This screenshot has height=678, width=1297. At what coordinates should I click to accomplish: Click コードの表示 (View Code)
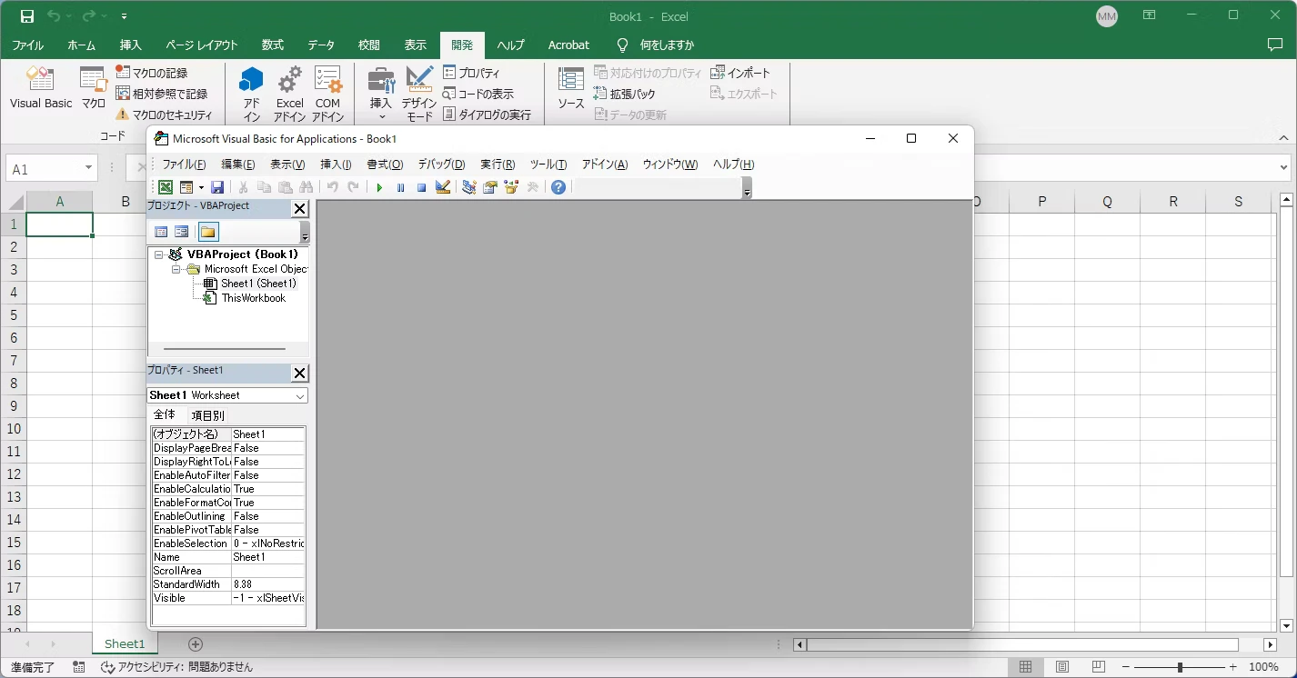click(x=478, y=94)
